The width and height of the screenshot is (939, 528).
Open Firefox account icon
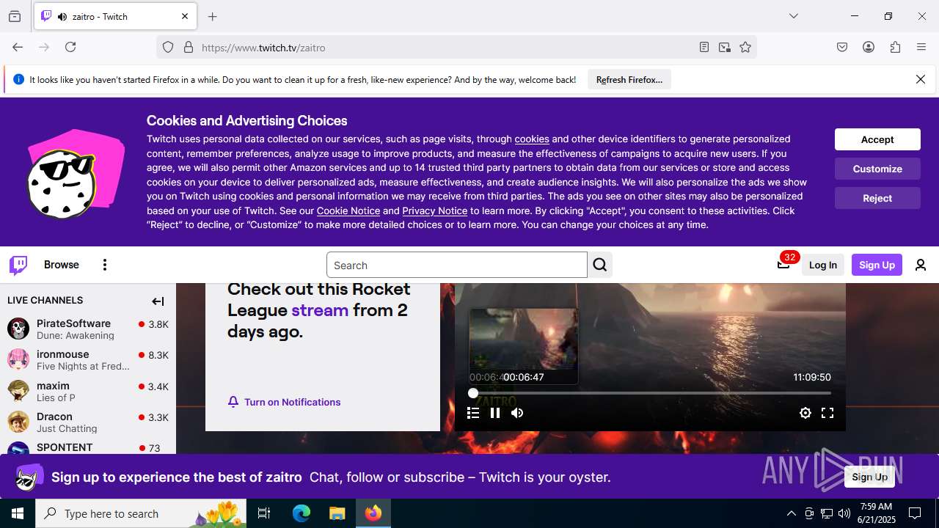[869, 47]
